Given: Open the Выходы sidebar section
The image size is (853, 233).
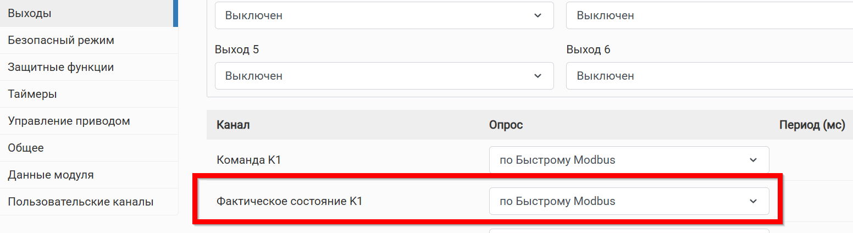Looking at the screenshot, I should [88, 13].
